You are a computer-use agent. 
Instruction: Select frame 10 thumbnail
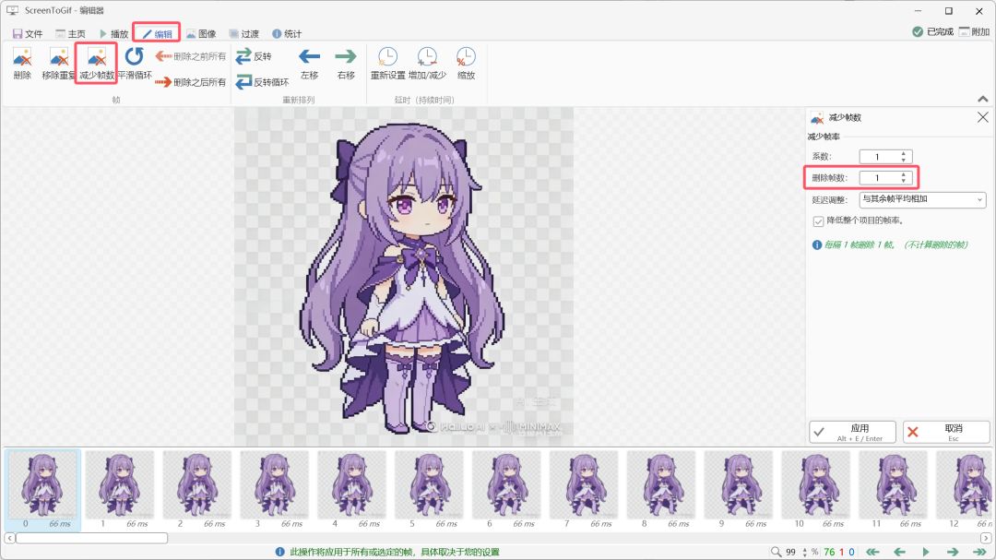click(x=815, y=490)
